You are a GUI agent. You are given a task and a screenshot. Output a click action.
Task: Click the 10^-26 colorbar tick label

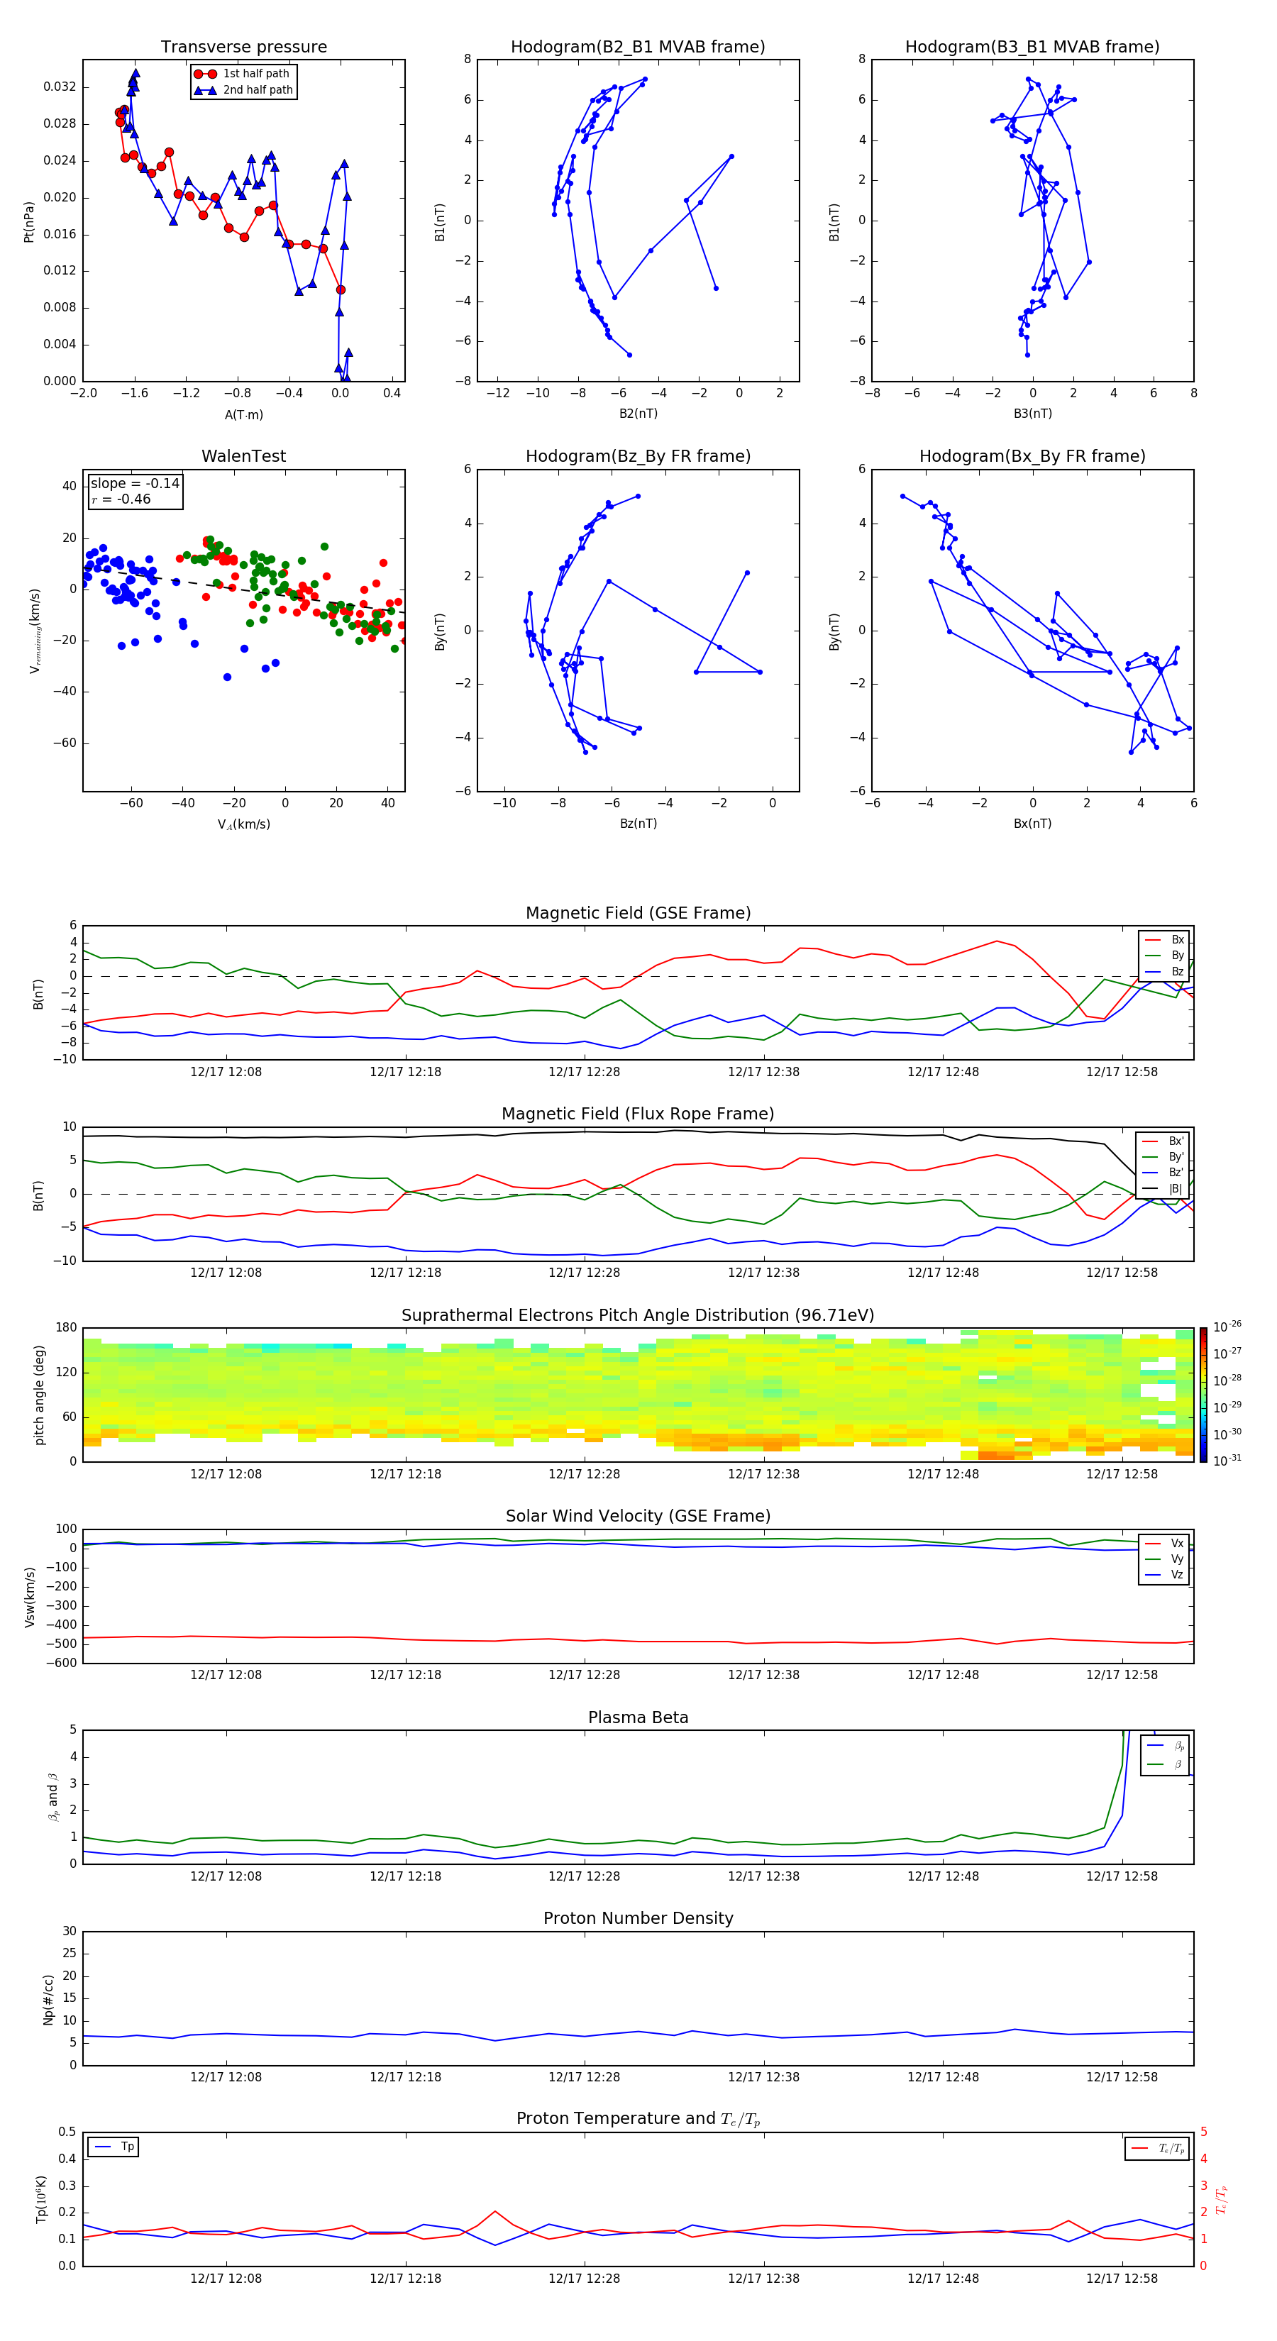pos(1227,1327)
